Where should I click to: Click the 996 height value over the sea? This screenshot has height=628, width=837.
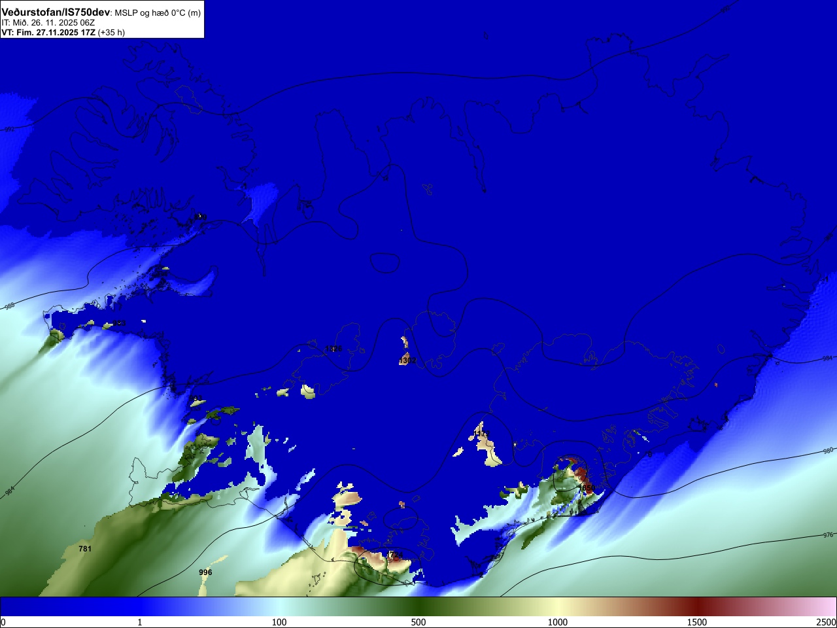pyautogui.click(x=205, y=572)
